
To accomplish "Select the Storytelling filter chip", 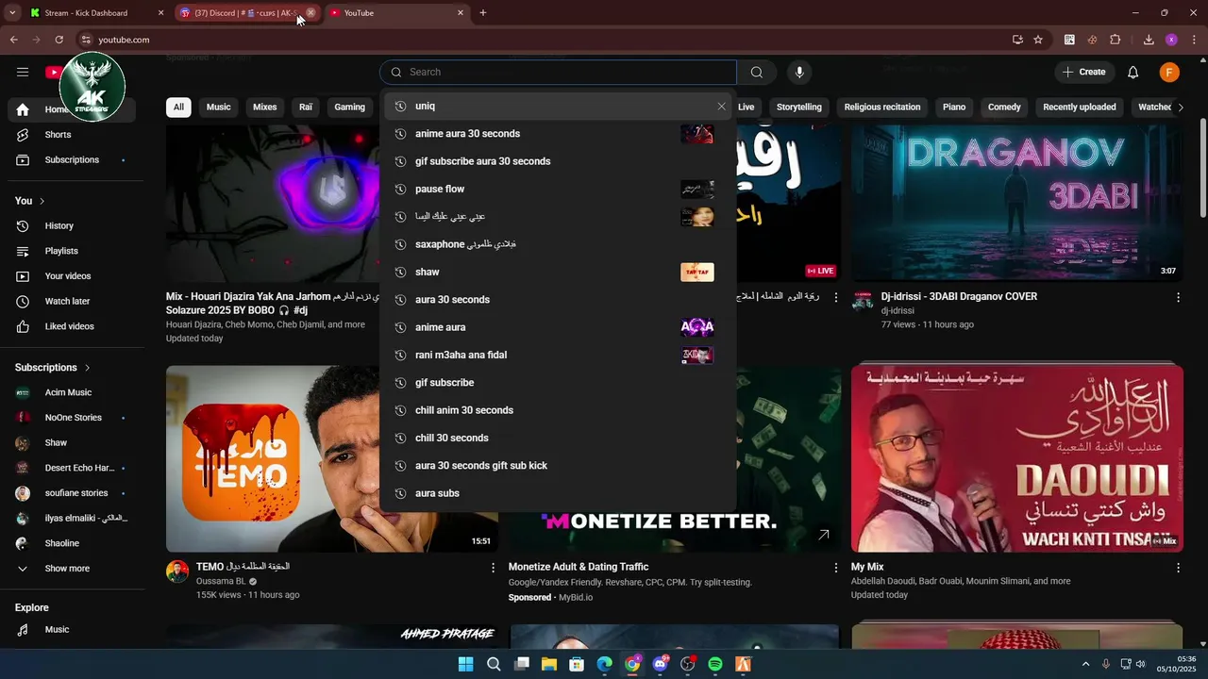I will [799, 108].
